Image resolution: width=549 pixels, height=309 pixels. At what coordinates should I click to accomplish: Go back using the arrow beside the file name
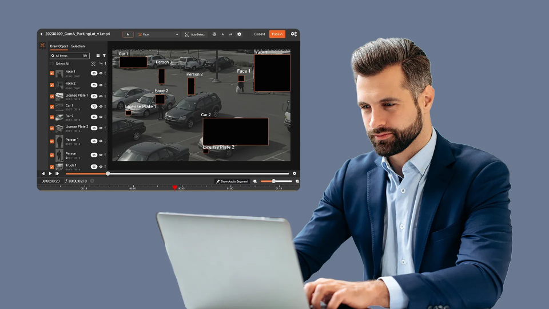click(x=41, y=34)
